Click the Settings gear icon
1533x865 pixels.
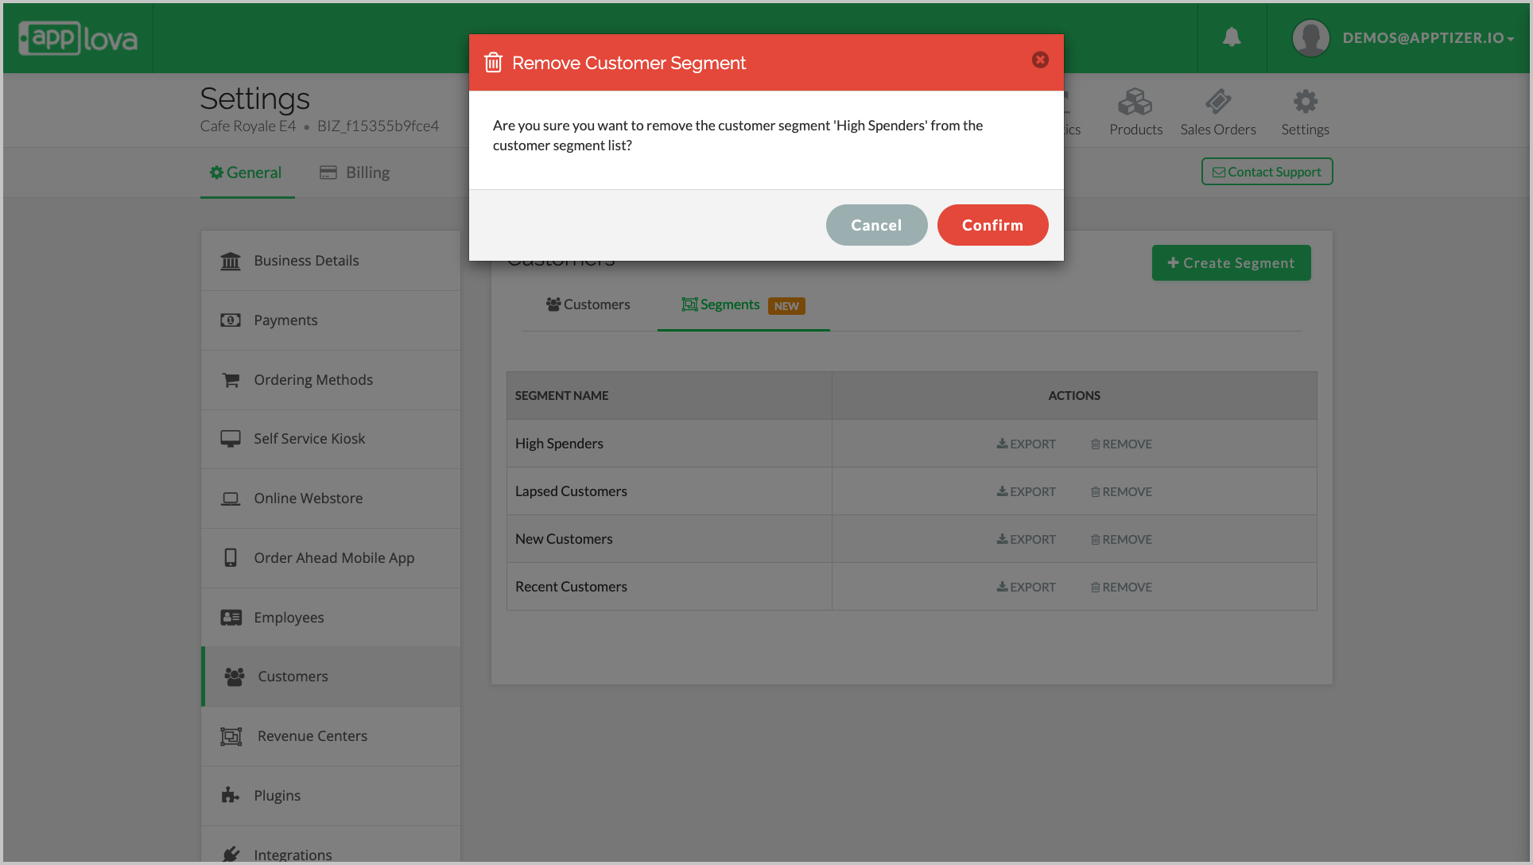[x=1305, y=103]
